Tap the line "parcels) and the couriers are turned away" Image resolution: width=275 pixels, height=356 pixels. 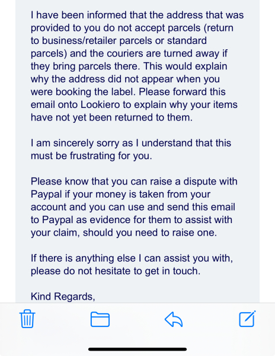click(x=129, y=53)
